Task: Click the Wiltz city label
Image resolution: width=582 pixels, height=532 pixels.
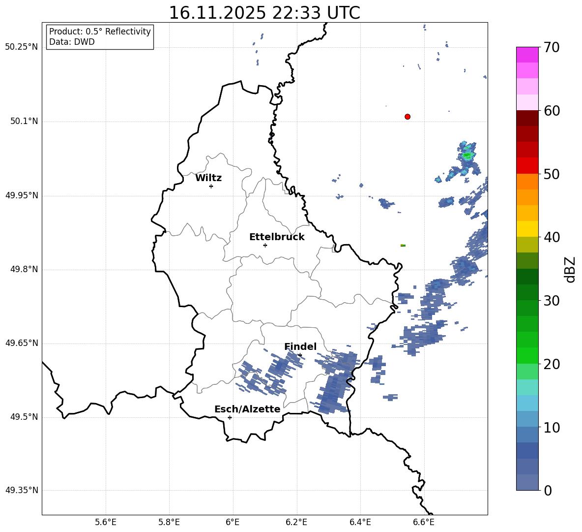Action: (208, 178)
